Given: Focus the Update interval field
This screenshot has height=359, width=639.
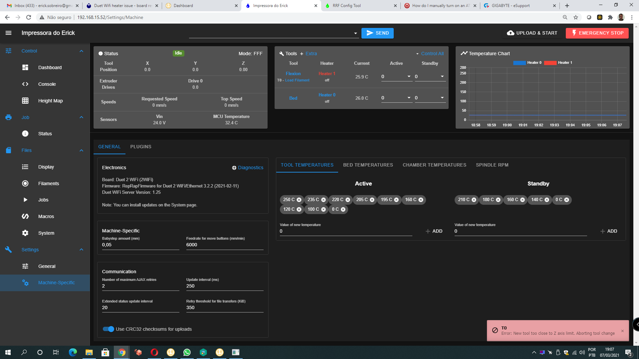Looking at the screenshot, I should click(x=225, y=286).
